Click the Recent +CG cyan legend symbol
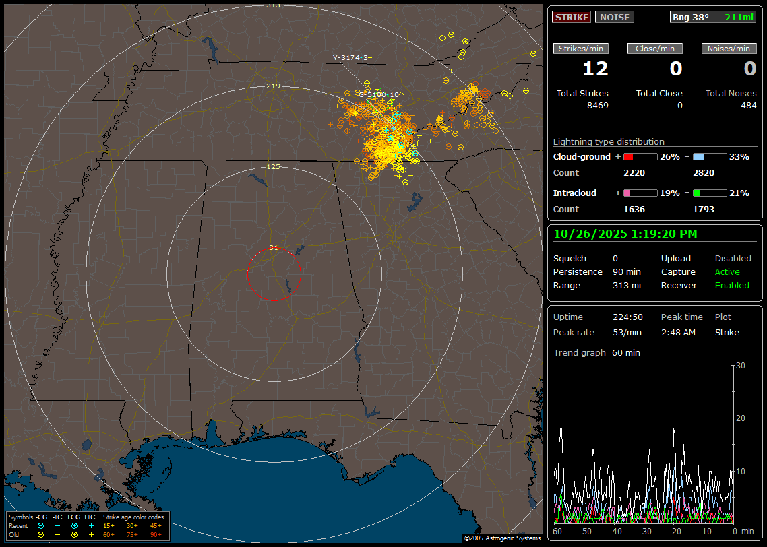The width and height of the screenshot is (767, 547). click(x=74, y=525)
